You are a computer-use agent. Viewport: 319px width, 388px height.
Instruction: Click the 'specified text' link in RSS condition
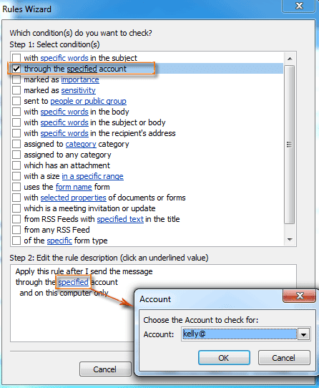click(x=120, y=219)
